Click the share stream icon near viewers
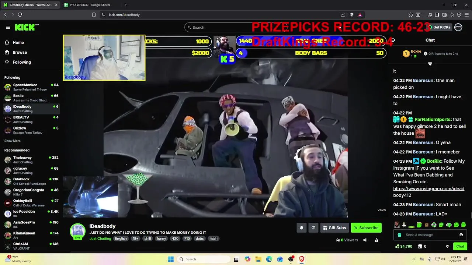Screen dimensions: 472x265 (365, 240)
